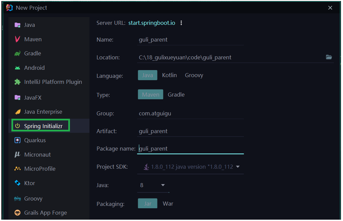343x221 pixels.
Task: Choose Maven build type
Action: [x=151, y=95]
